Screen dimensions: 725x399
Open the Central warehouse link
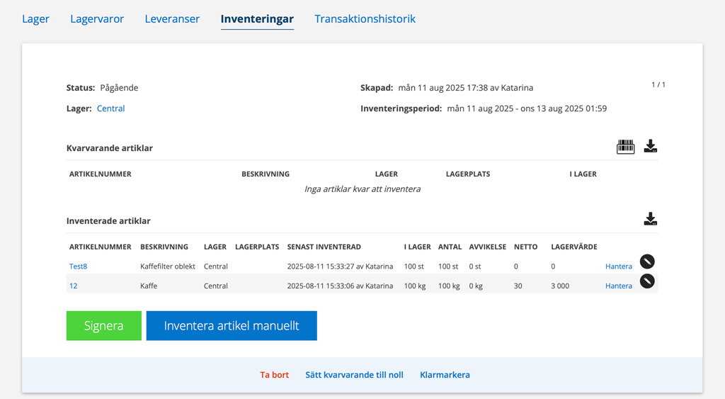110,108
